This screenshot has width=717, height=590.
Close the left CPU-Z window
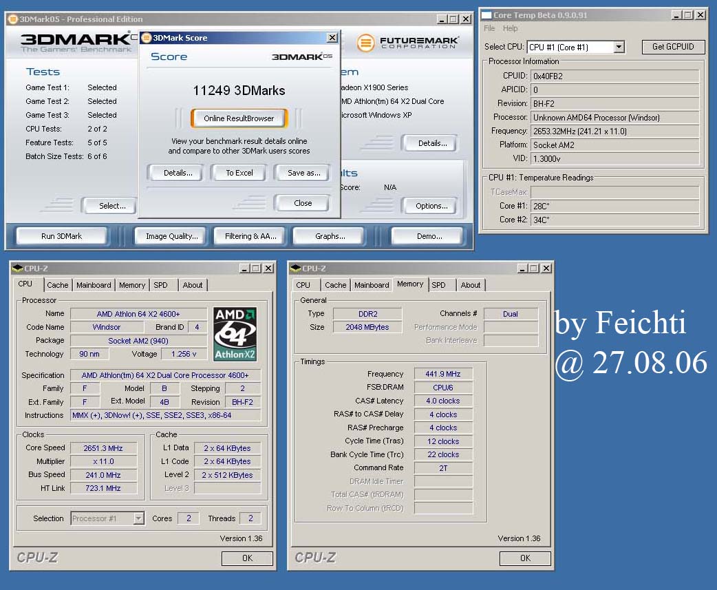[x=268, y=268]
